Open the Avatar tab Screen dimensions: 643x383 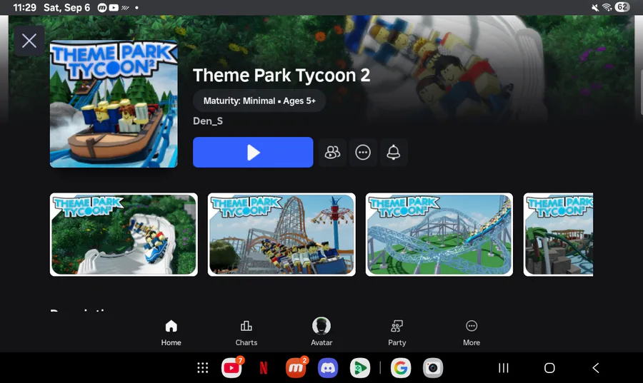coord(321,332)
